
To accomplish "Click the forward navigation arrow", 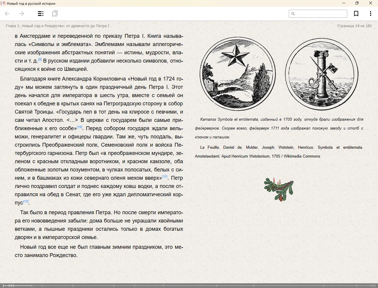I will [22, 14].
